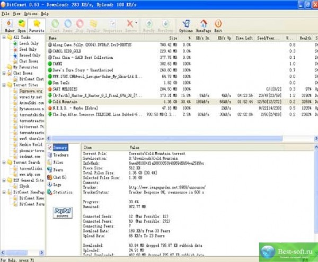This screenshot has width=318, height=262.
Task: Select Beseed Only in the task tree
Action: (30, 55)
